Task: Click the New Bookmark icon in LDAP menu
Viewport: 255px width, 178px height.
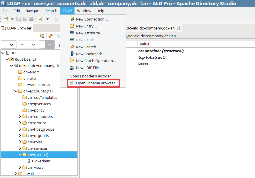Action: 72,54
